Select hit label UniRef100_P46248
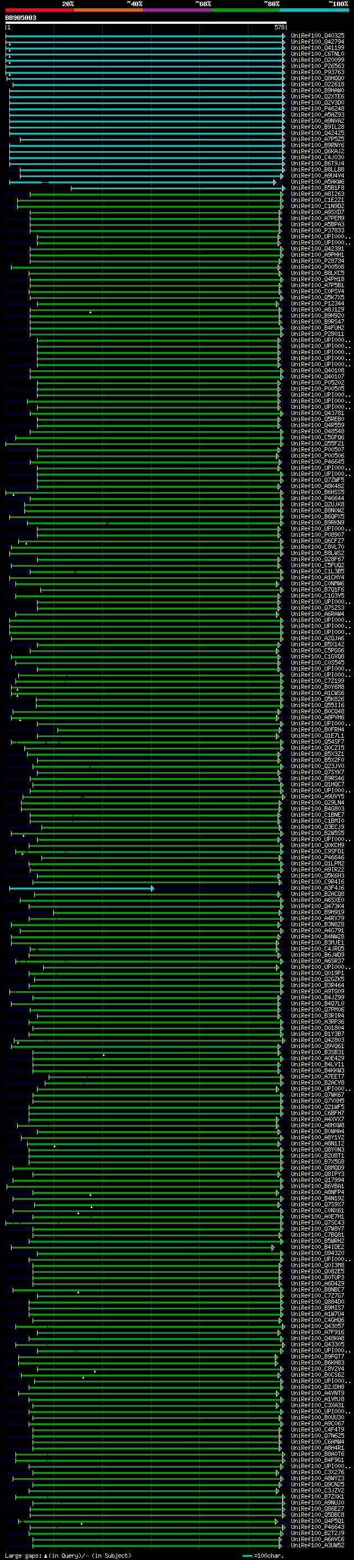 pos(317,108)
